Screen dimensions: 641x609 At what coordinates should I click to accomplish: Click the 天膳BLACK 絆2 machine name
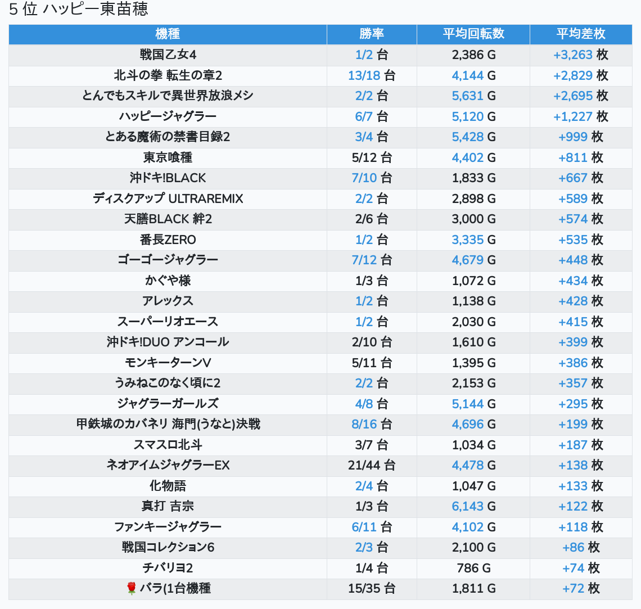(x=168, y=219)
